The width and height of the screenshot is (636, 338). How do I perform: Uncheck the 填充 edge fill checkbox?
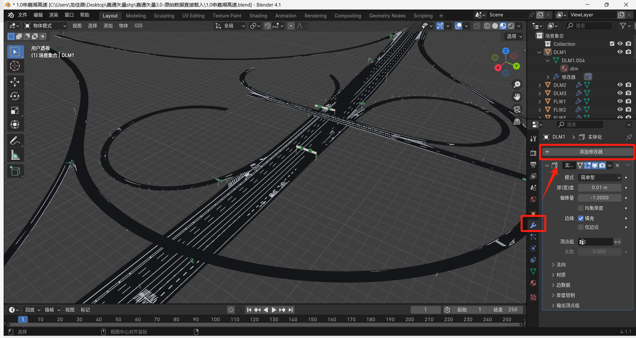click(581, 218)
